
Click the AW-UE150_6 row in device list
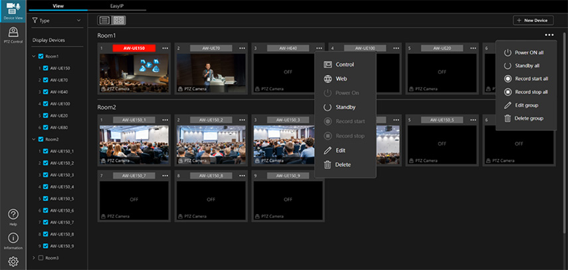(57, 211)
